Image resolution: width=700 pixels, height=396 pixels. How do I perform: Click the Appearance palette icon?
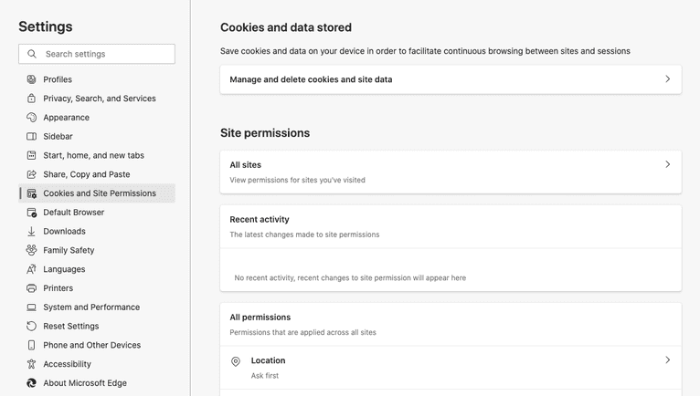31,118
